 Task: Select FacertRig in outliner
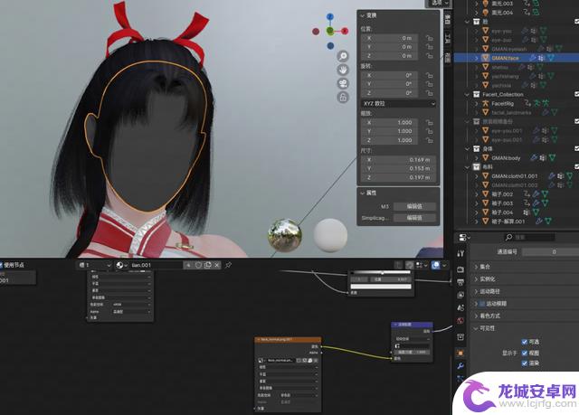(x=503, y=104)
